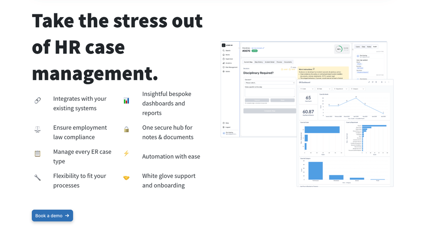Click the wrench flexibility icon

click(38, 177)
